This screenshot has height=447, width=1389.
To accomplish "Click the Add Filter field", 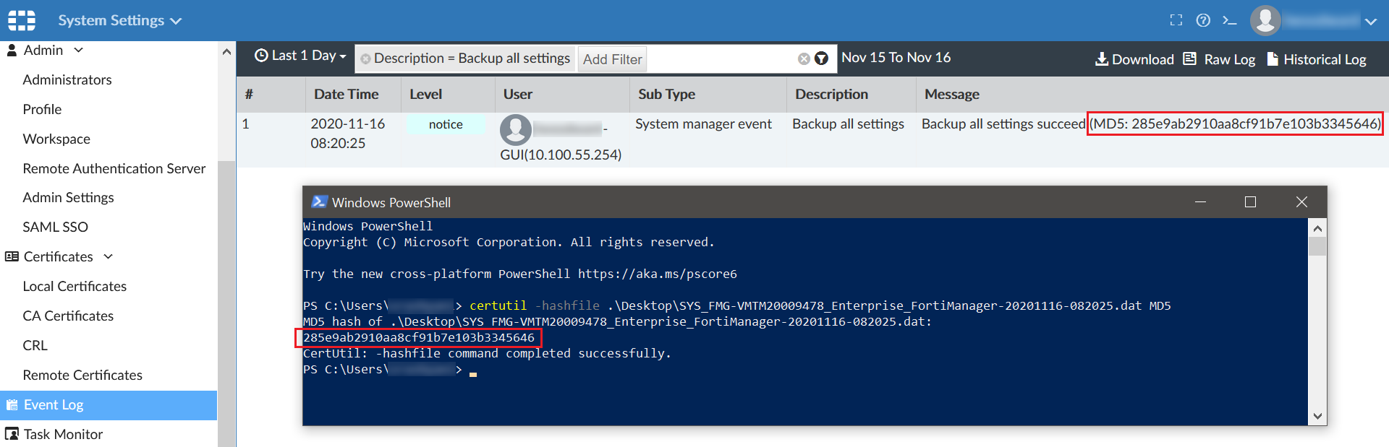I will click(x=613, y=59).
